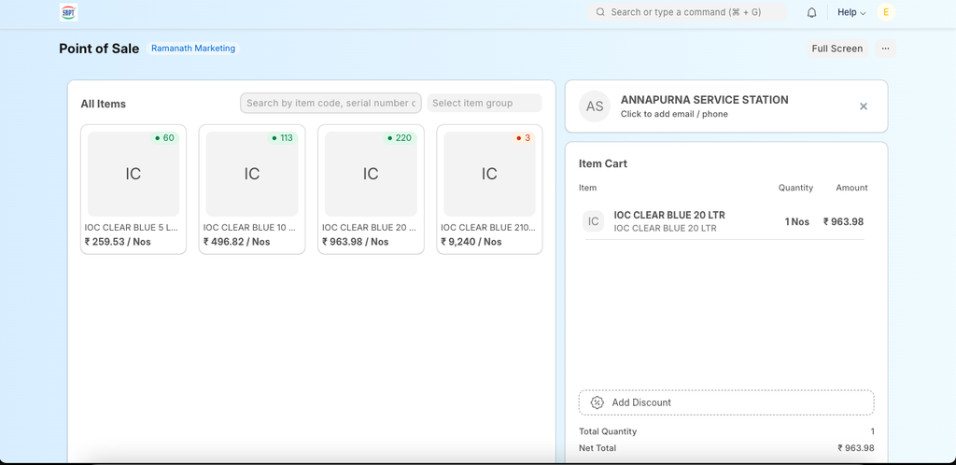Remove customer with the X icon
This screenshot has height=465, width=956.
pyautogui.click(x=864, y=106)
